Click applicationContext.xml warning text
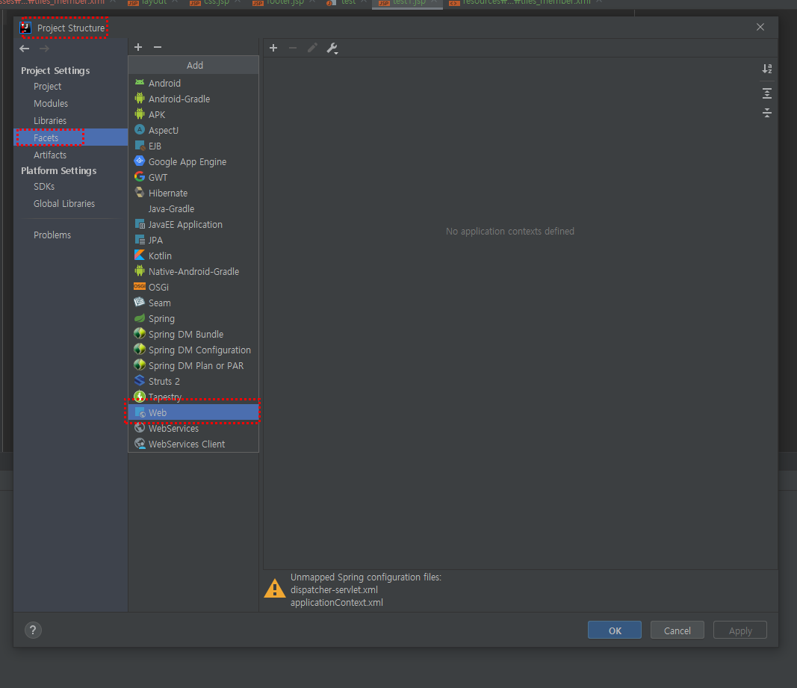The image size is (797, 688). (336, 603)
